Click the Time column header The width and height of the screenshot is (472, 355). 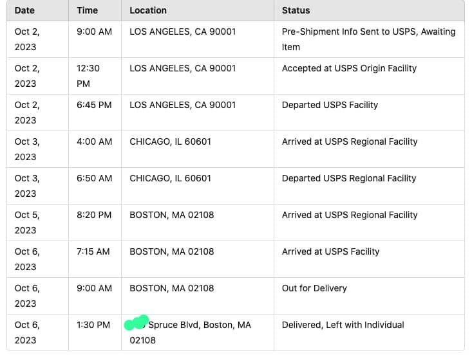(87, 10)
